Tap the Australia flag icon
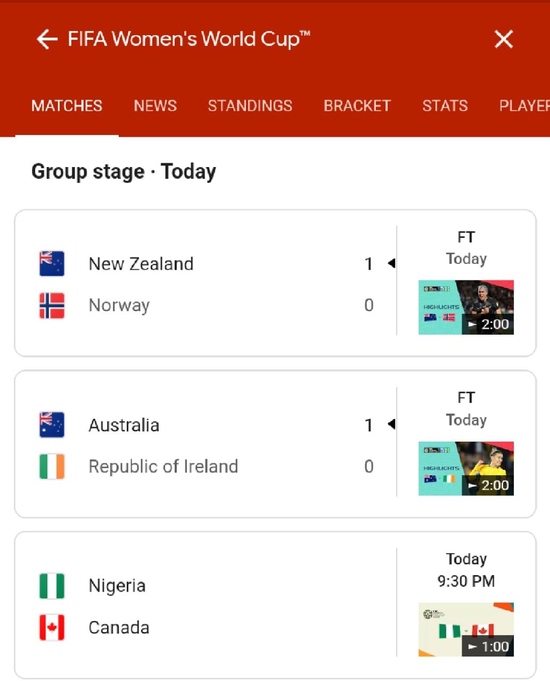This screenshot has width=550, height=681. coord(52,425)
